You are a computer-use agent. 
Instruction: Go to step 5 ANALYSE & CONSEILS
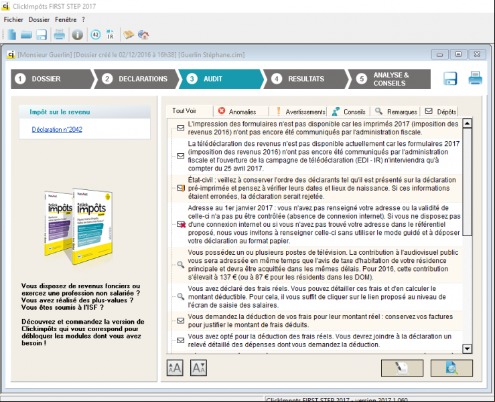click(390, 79)
